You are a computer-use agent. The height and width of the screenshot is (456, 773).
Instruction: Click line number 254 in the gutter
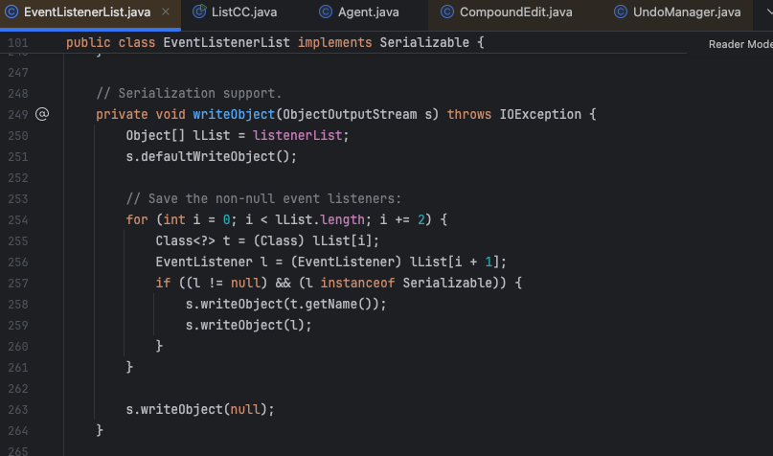[x=17, y=219]
